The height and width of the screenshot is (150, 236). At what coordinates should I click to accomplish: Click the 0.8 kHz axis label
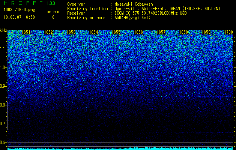[x=3, y=105]
